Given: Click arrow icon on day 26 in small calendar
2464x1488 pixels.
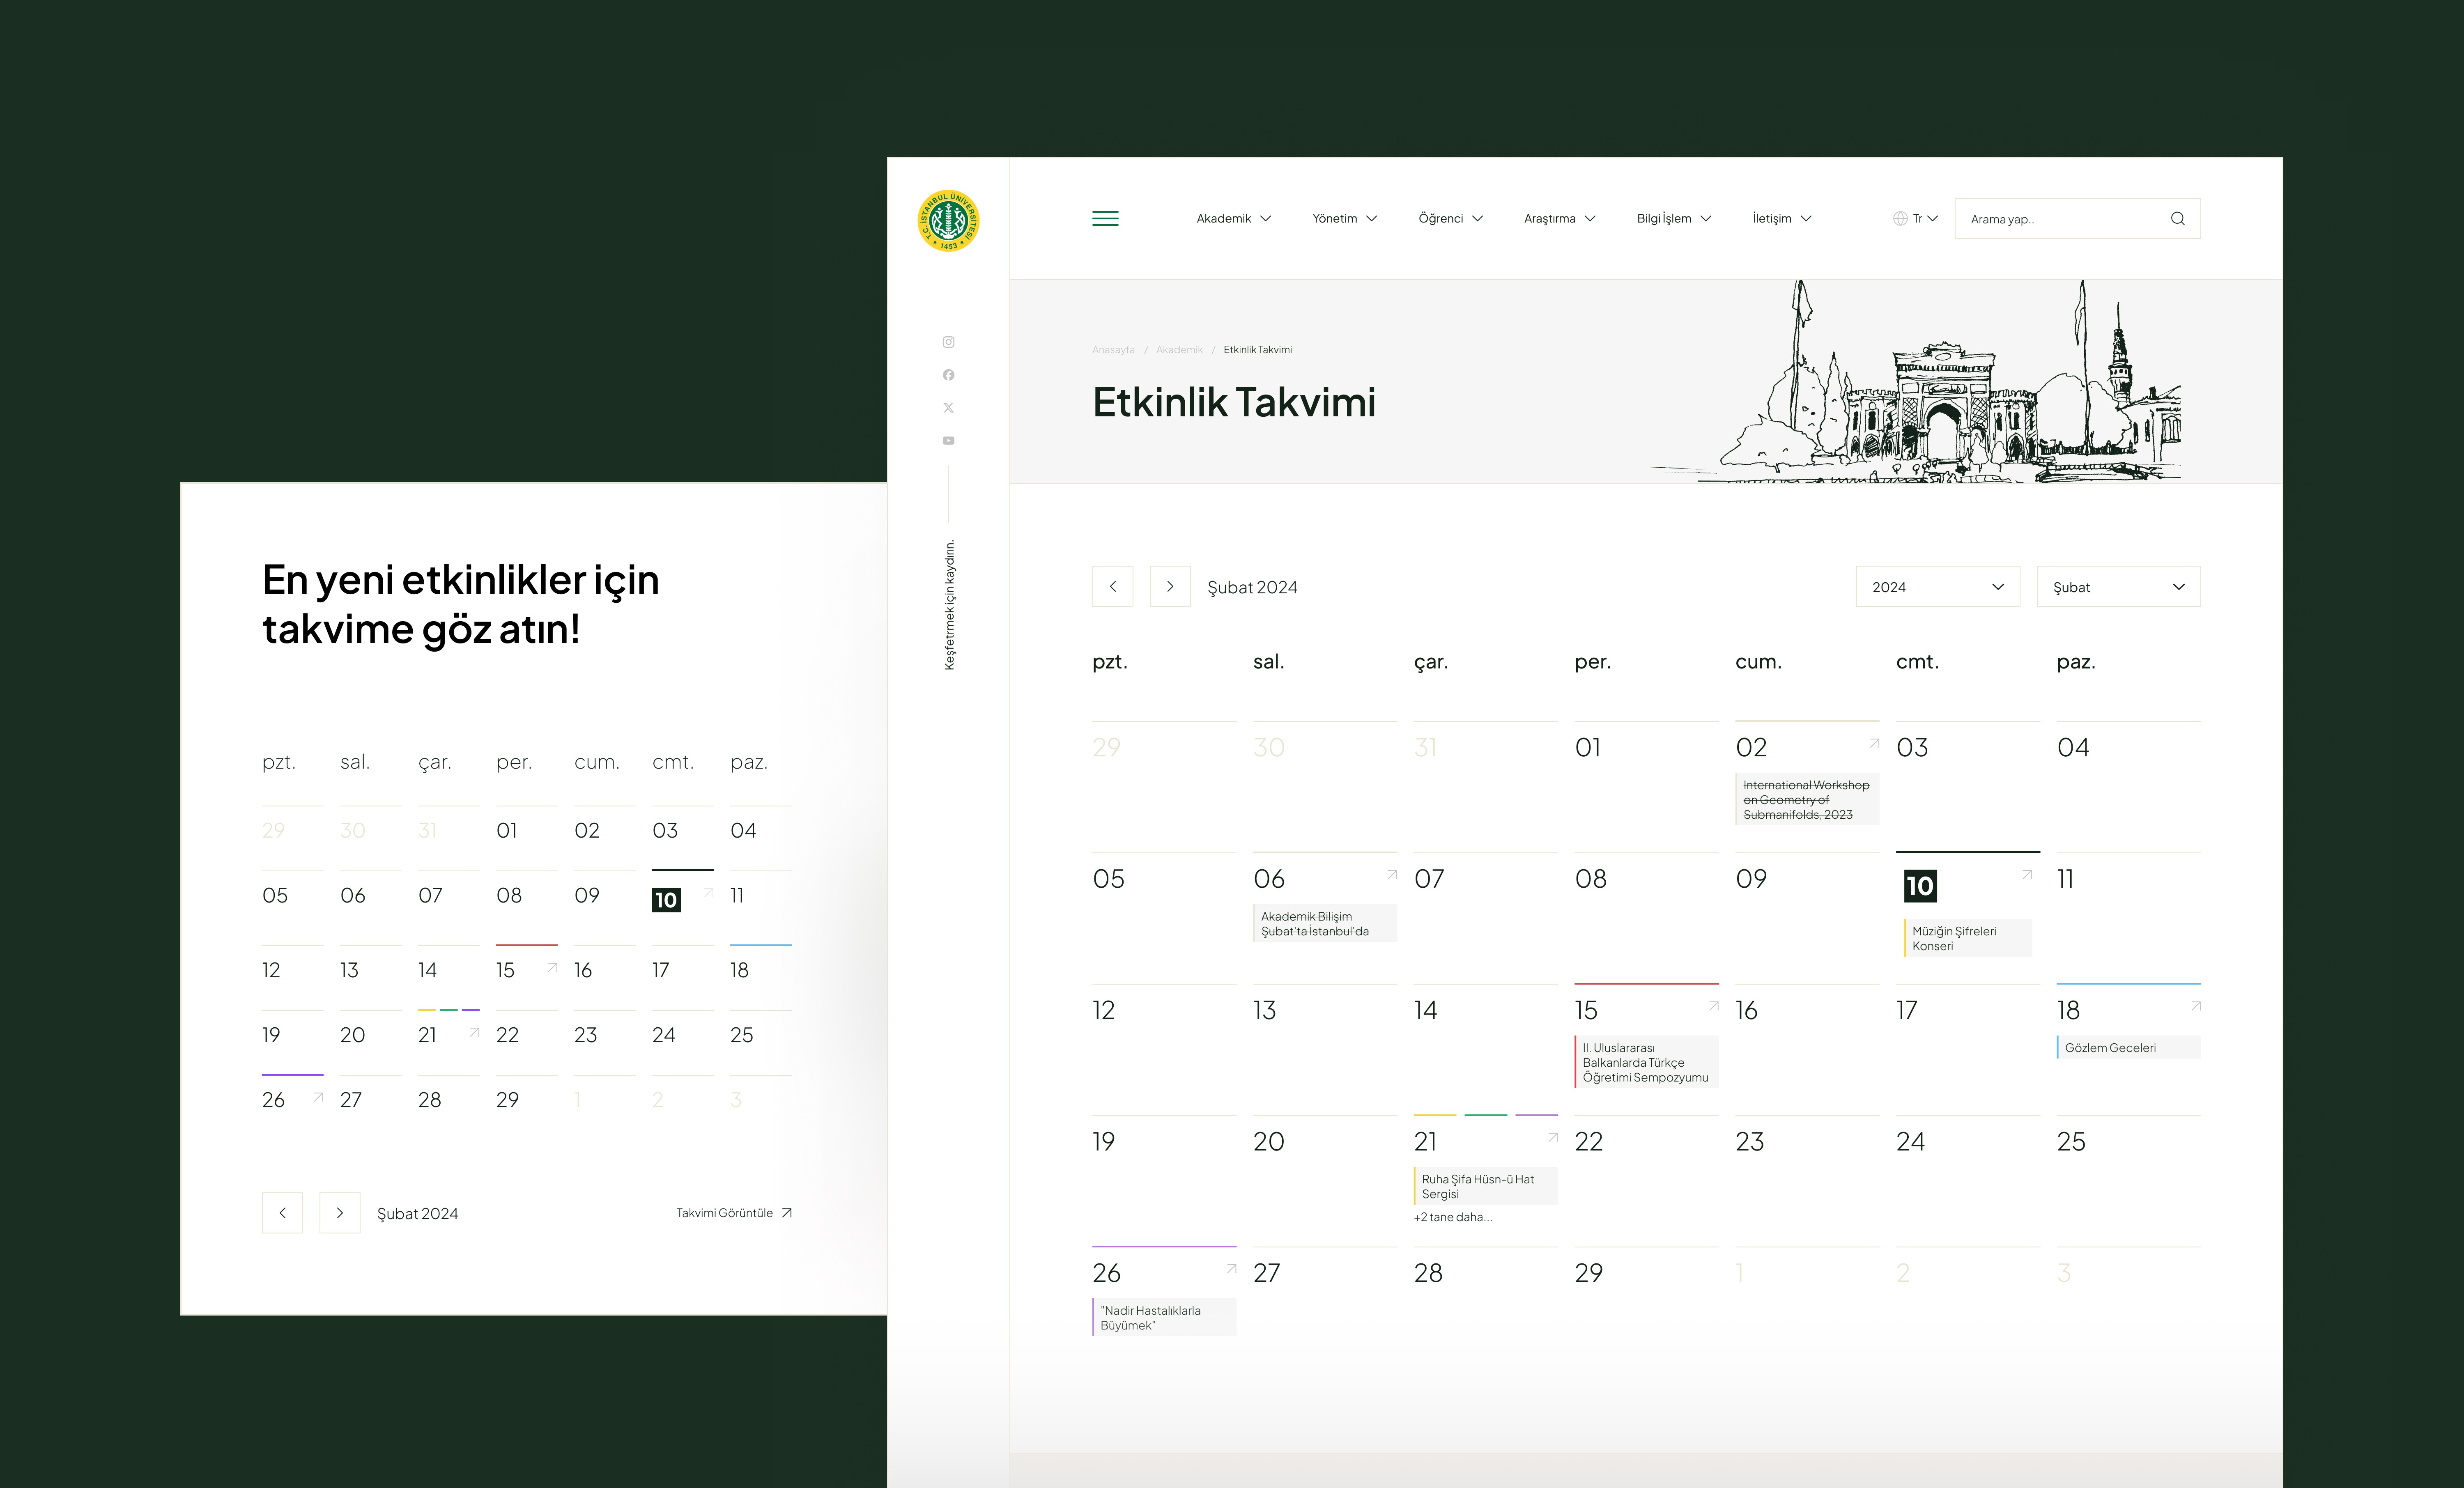Looking at the screenshot, I should pos(318,1097).
